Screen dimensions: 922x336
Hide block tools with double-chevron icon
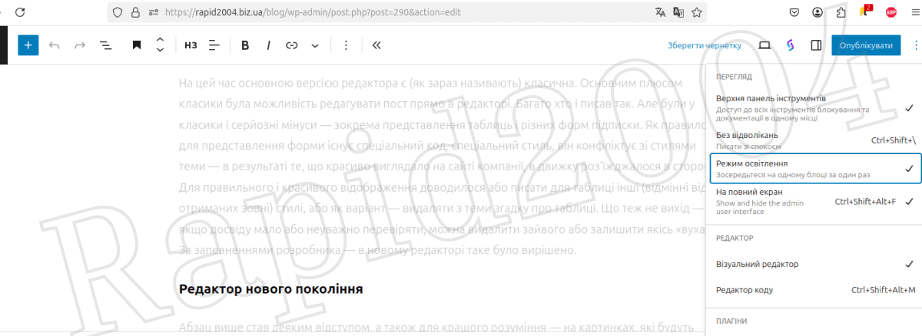click(x=376, y=45)
